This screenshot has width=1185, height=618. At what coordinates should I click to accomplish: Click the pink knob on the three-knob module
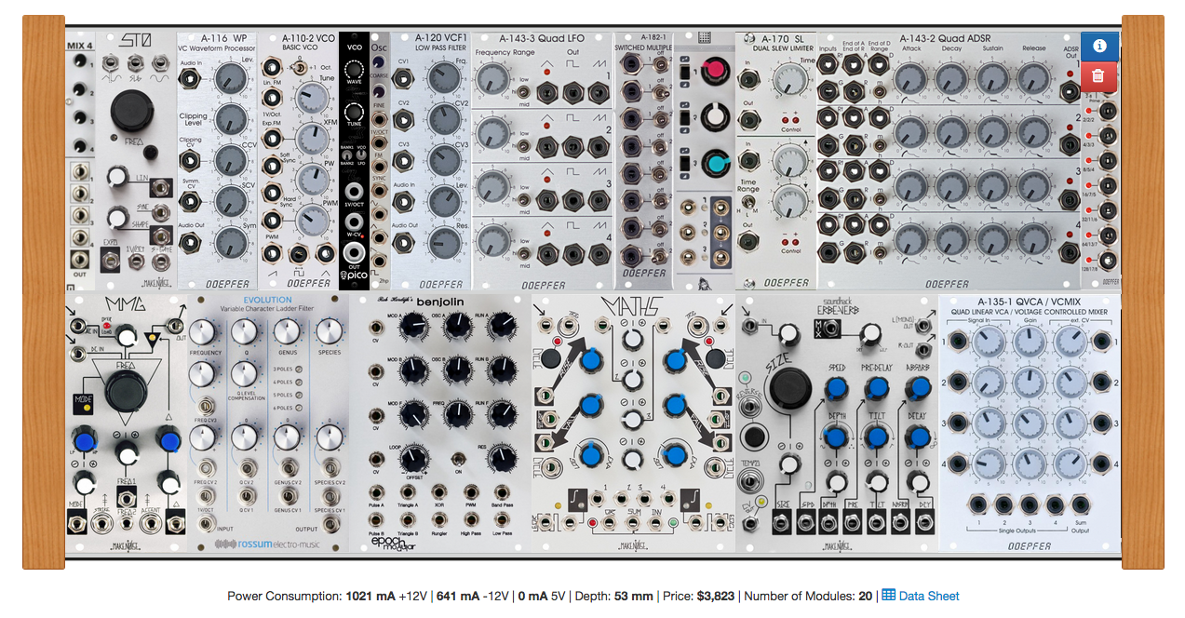coord(713,70)
